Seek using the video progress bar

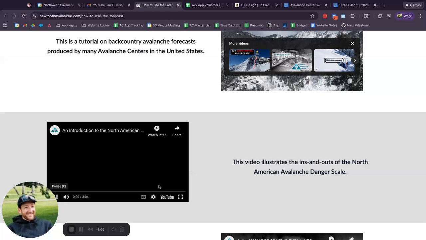[117, 191]
